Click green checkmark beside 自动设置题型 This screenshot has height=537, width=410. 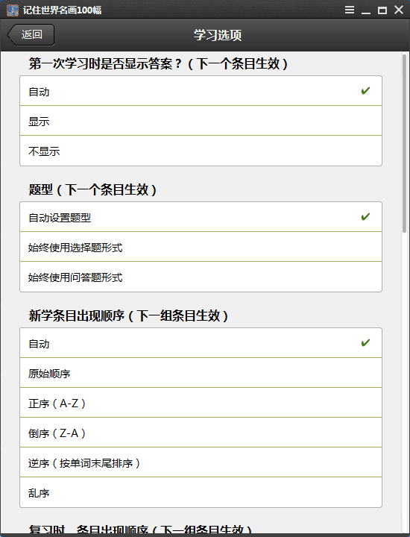(x=365, y=217)
